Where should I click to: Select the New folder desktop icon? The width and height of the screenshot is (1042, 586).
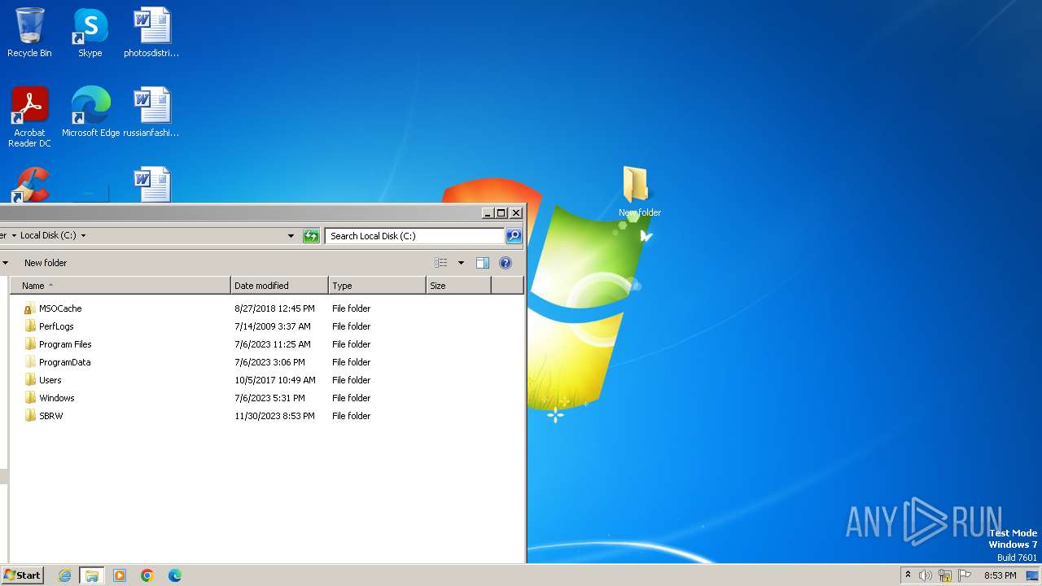(x=639, y=192)
